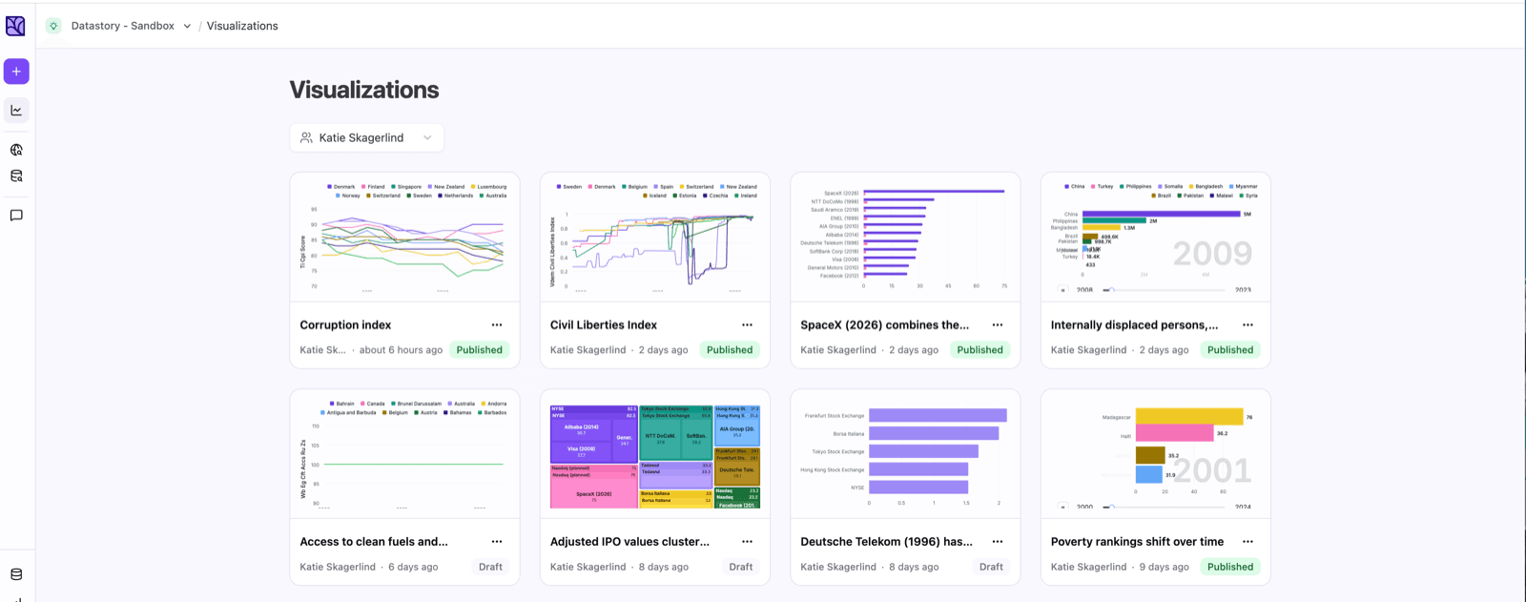Click the Visualizations breadcrumb

[x=242, y=26]
